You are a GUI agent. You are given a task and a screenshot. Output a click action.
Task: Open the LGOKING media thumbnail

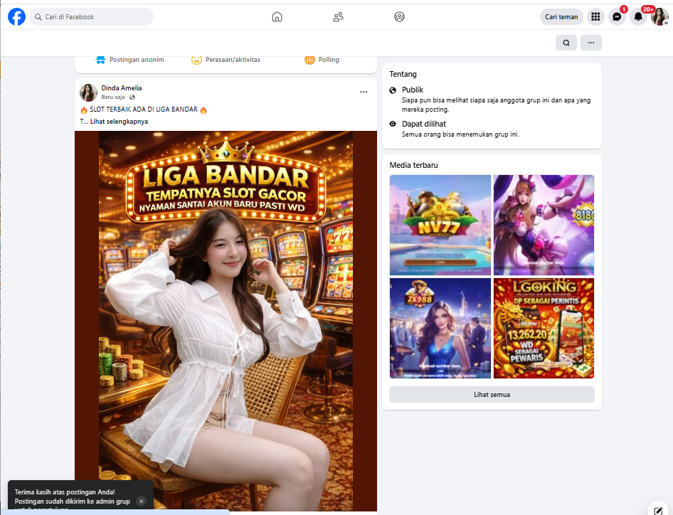point(544,329)
